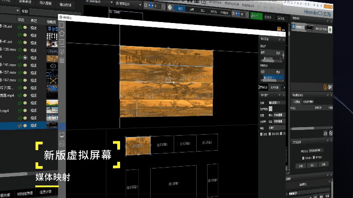This screenshot has height=198, width=353.
Task: Click the pin icon on LTC panel
Action: coord(328,140)
